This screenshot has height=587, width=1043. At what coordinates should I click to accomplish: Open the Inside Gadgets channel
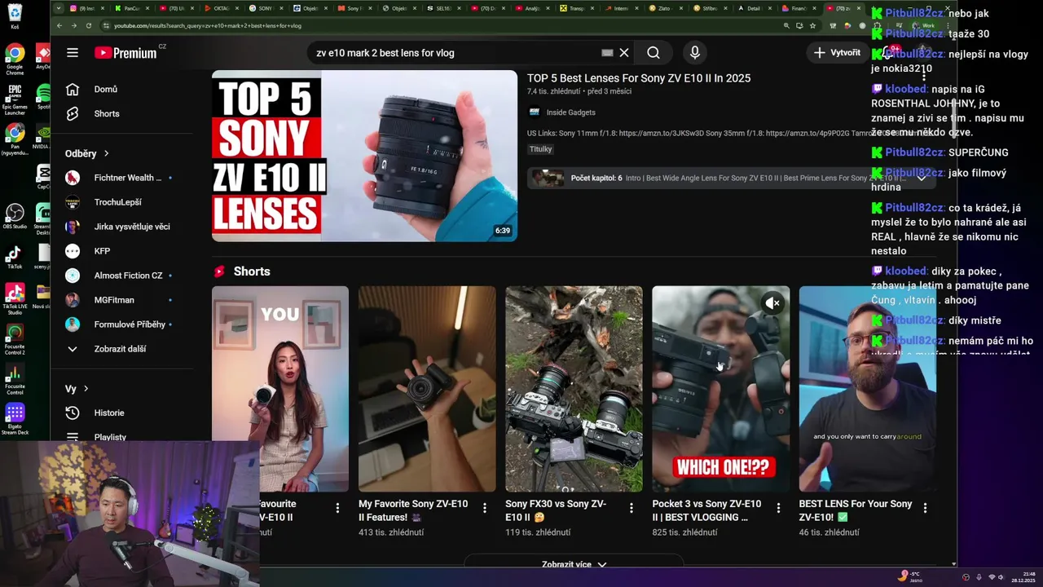coord(570,113)
